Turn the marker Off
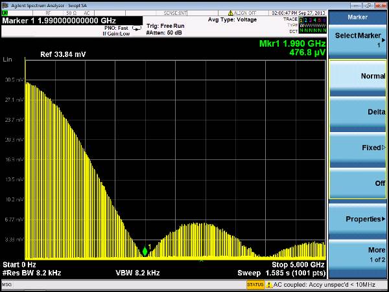 359,183
